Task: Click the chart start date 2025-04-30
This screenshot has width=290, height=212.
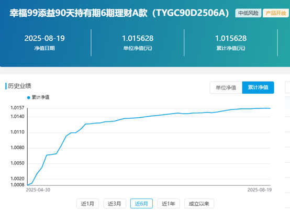Action: pyautogui.click(x=38, y=190)
